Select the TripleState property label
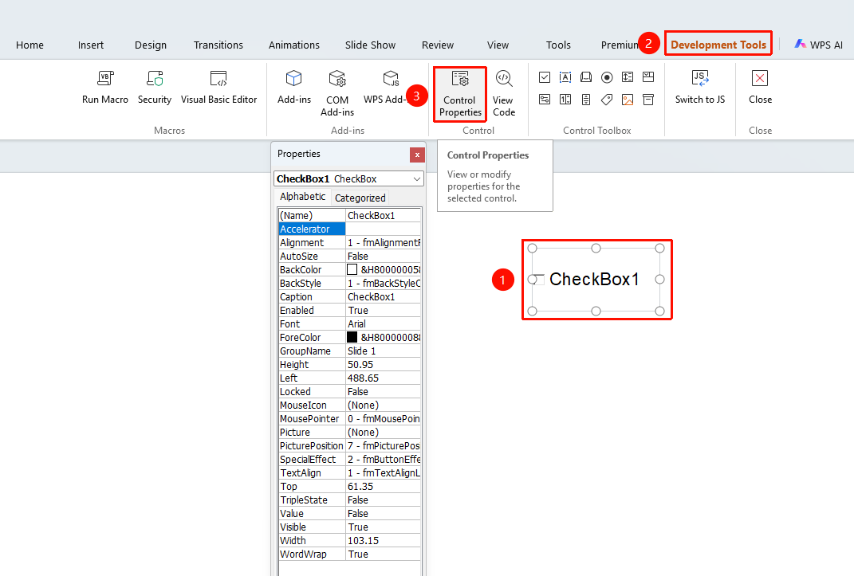 click(304, 500)
